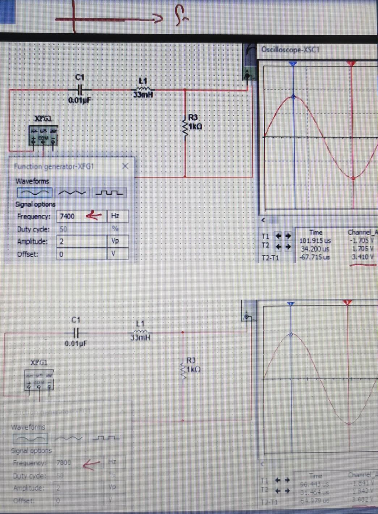
Task: Select inductor L1 in the faded circuit
Action: [140, 331]
